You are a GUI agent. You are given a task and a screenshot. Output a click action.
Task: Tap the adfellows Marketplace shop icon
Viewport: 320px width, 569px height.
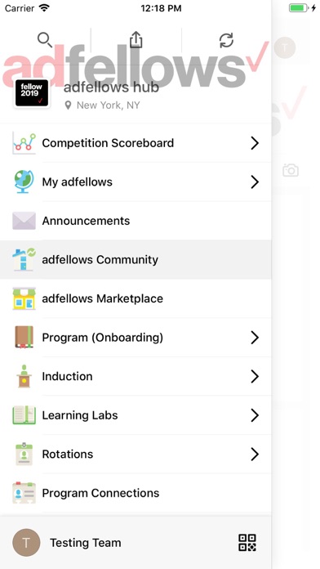[x=24, y=298]
